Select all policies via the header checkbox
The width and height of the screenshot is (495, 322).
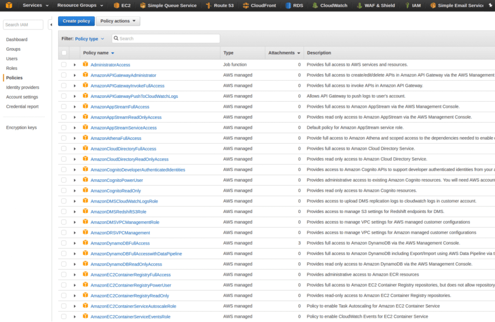[x=64, y=53]
